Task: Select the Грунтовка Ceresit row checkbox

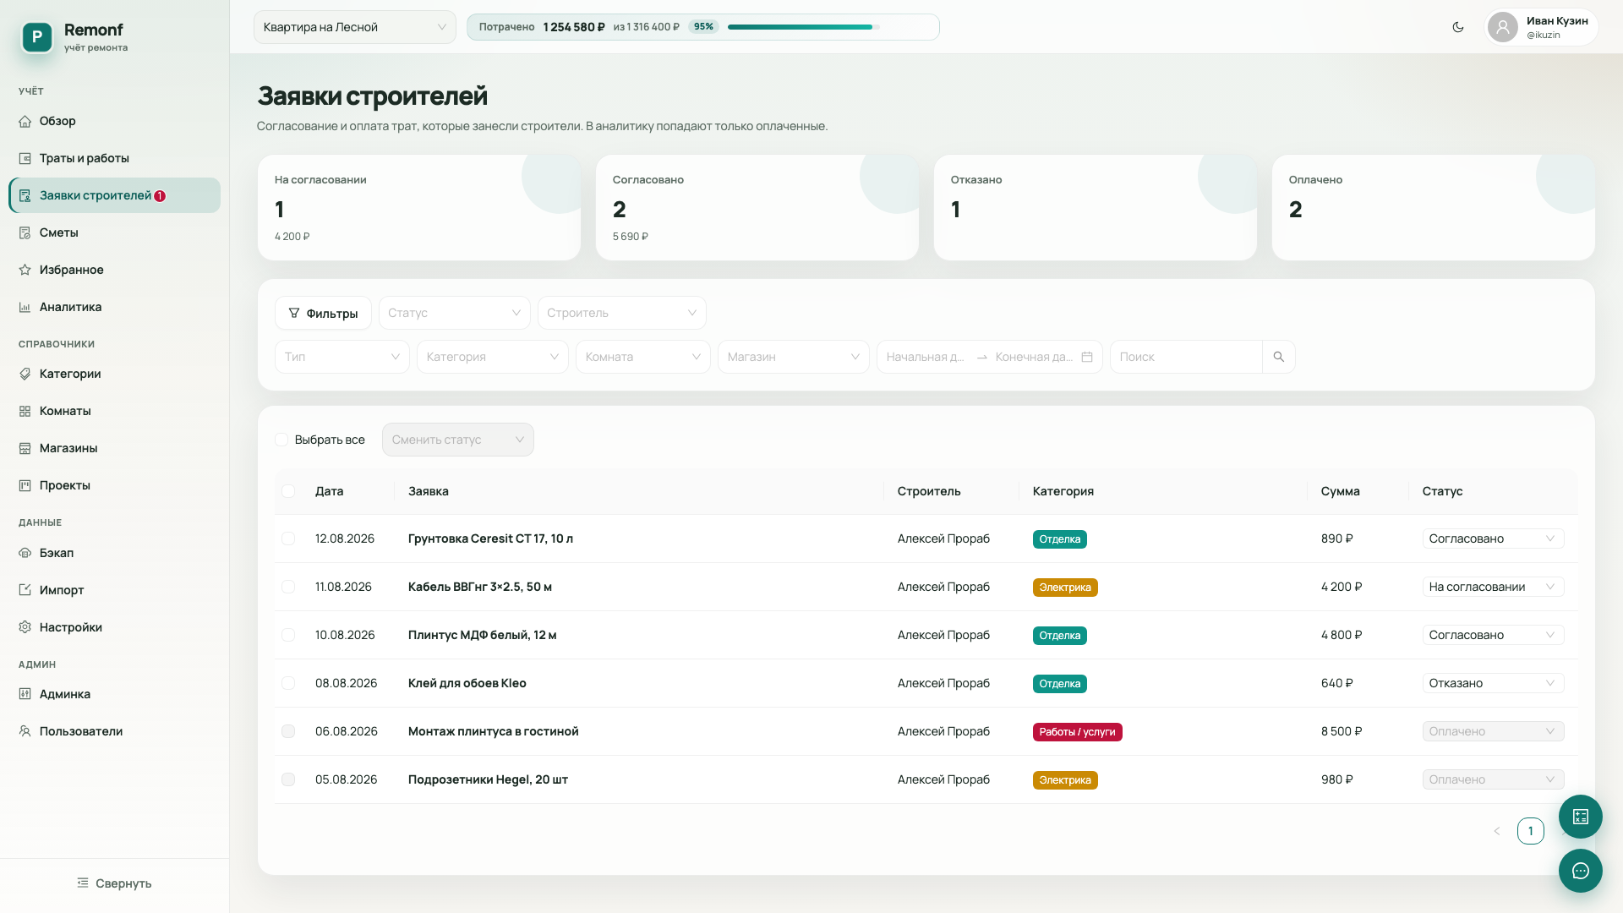Action: coord(288,539)
